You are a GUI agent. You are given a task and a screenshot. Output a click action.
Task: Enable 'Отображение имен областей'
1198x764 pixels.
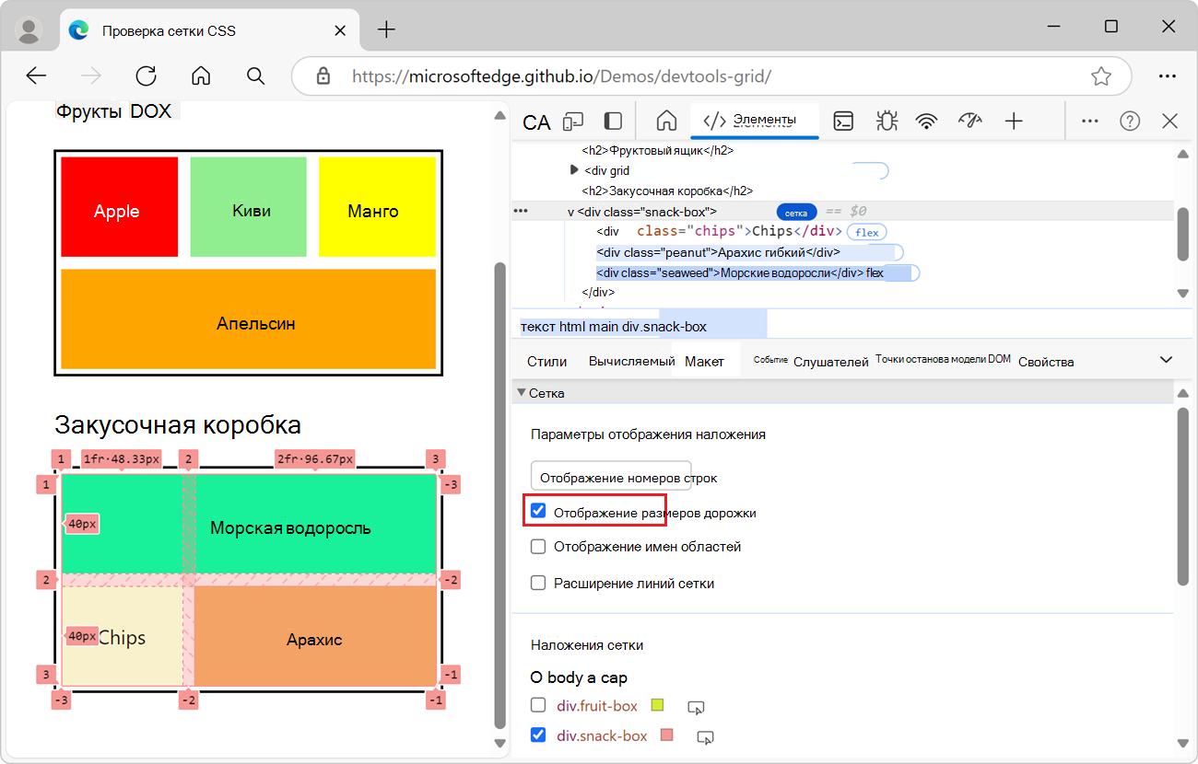pyautogui.click(x=537, y=545)
